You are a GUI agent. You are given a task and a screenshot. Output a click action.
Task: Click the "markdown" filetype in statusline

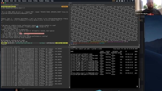click(42, 43)
